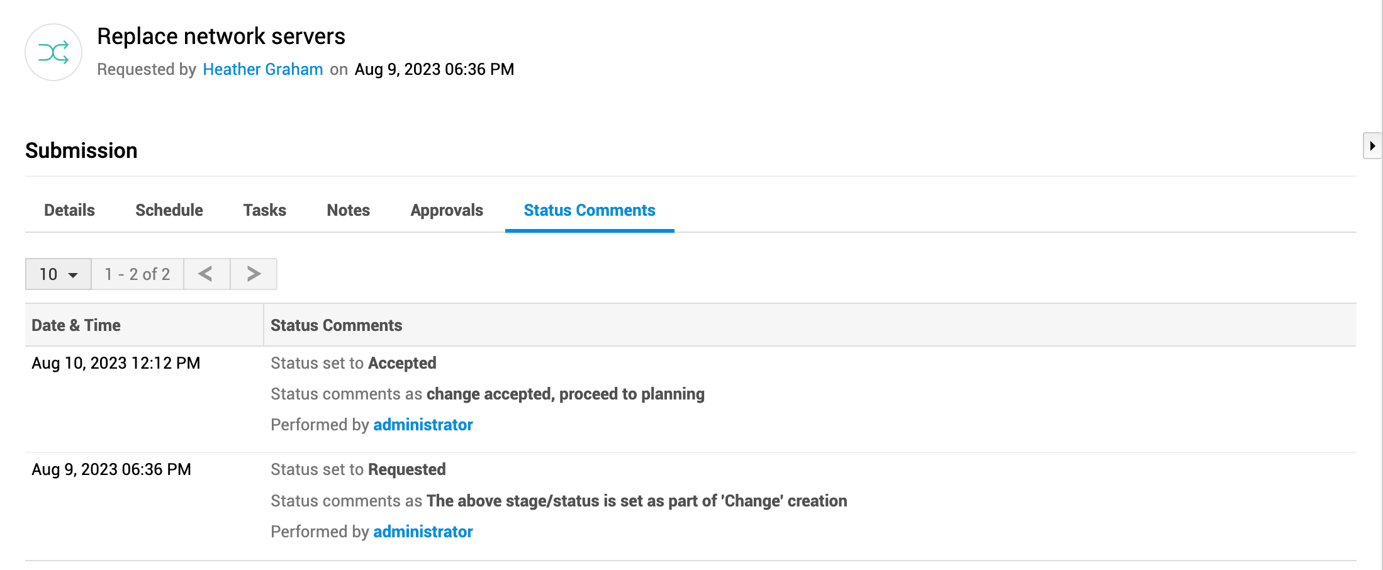Open requester Heather Graham's profile link
Screen dimensions: 1383x570
pos(262,69)
